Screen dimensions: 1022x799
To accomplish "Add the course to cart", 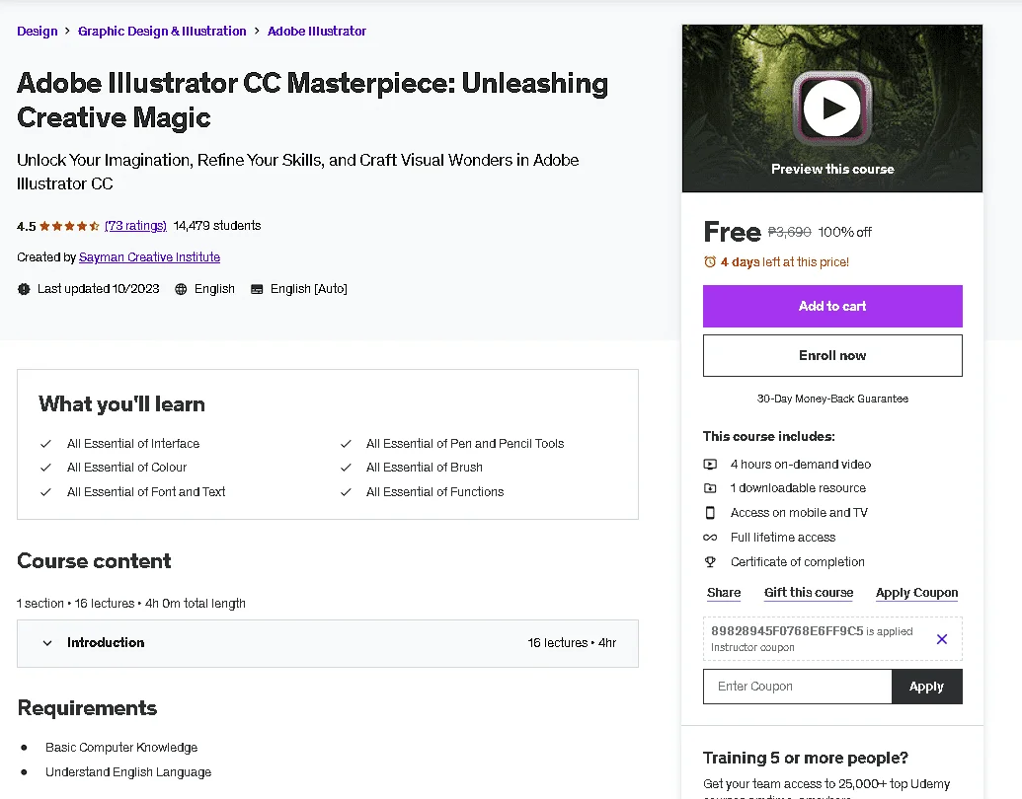I will (832, 306).
